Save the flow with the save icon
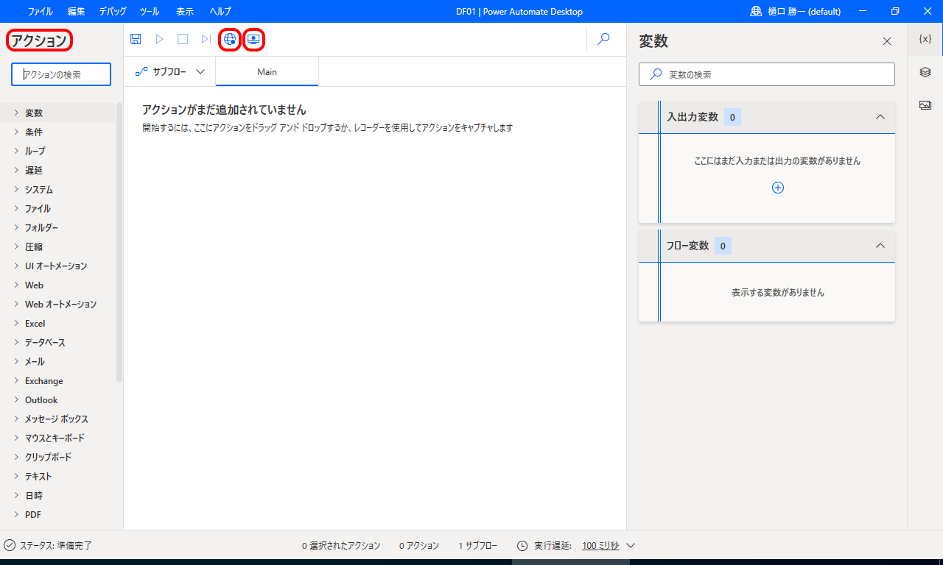Image resolution: width=943 pixels, height=565 pixels. tap(136, 39)
